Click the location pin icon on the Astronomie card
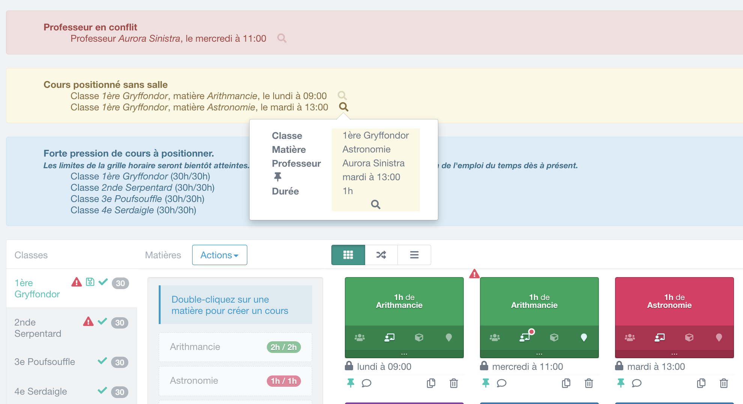743x404 pixels. (x=719, y=338)
